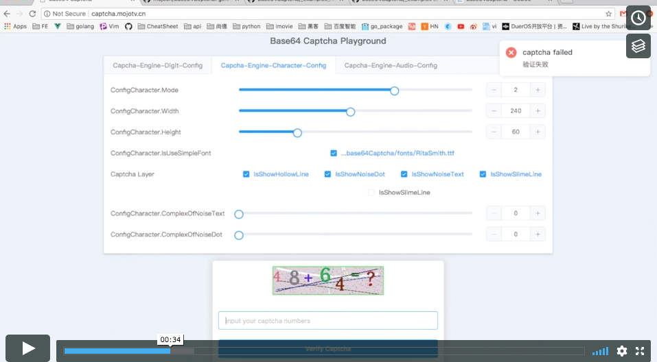Click the captcha image to refresh

click(x=328, y=280)
